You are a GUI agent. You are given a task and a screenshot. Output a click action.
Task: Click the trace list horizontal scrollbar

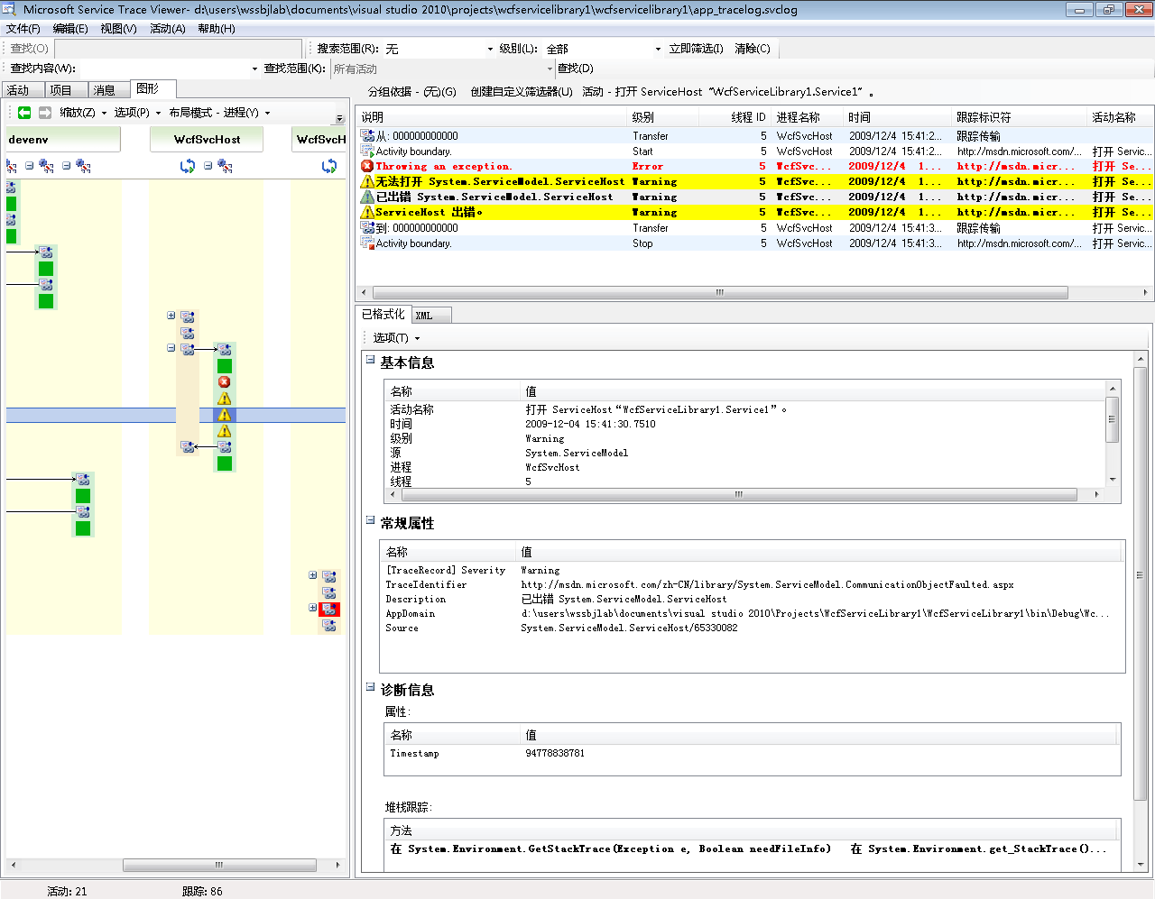[x=720, y=292]
